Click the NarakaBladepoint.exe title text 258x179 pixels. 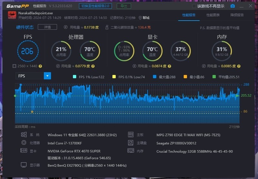click(35, 13)
